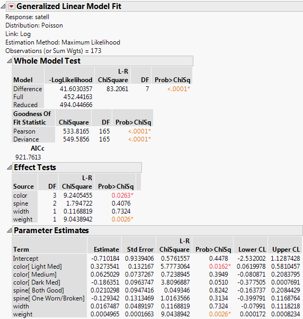Click the Observations (or Sum Wgts) = 173 line
This screenshot has height=319, width=303.
pos(54,51)
